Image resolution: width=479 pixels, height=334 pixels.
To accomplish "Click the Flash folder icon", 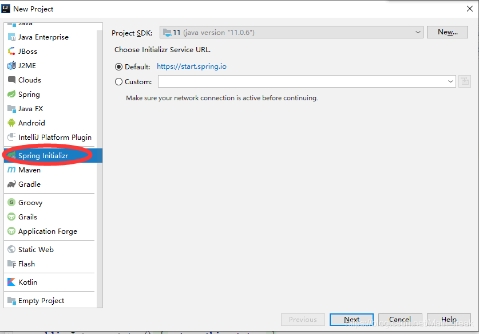I will [11, 264].
